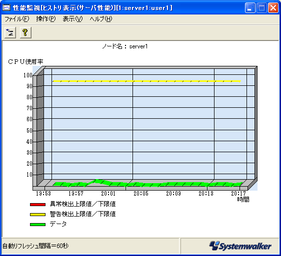Click the green data peak near 20:00
The height and width of the screenshot is (256, 281).
coord(97,181)
